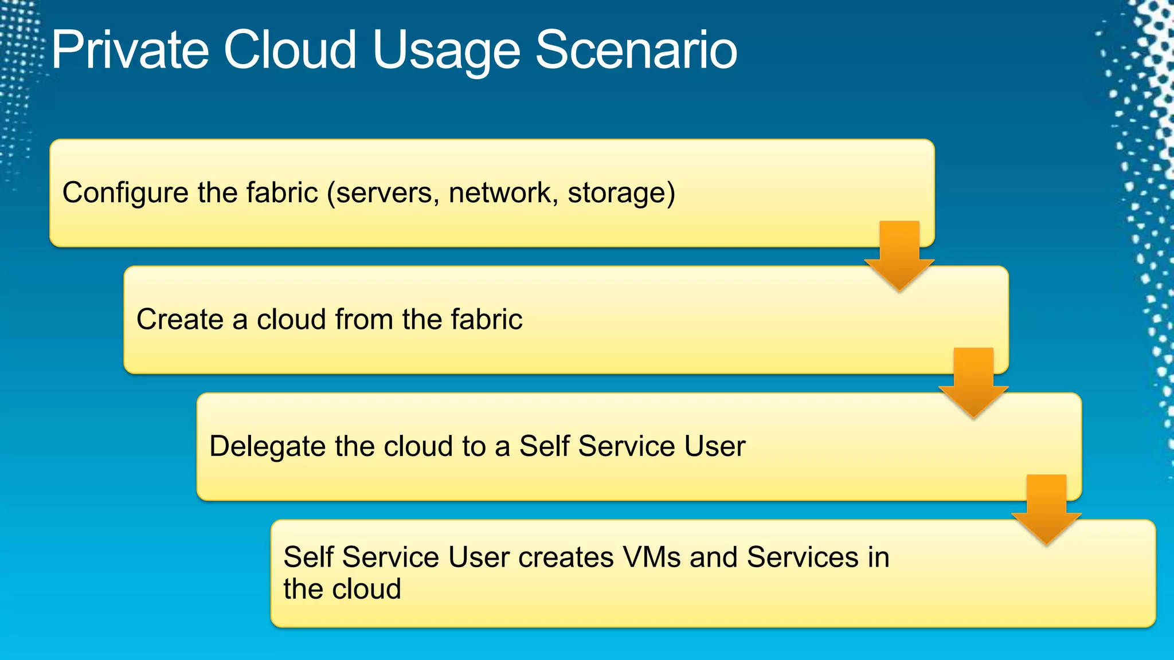Click the word "Configure" in first box
Viewport: 1174px width, 660px height.
126,192
